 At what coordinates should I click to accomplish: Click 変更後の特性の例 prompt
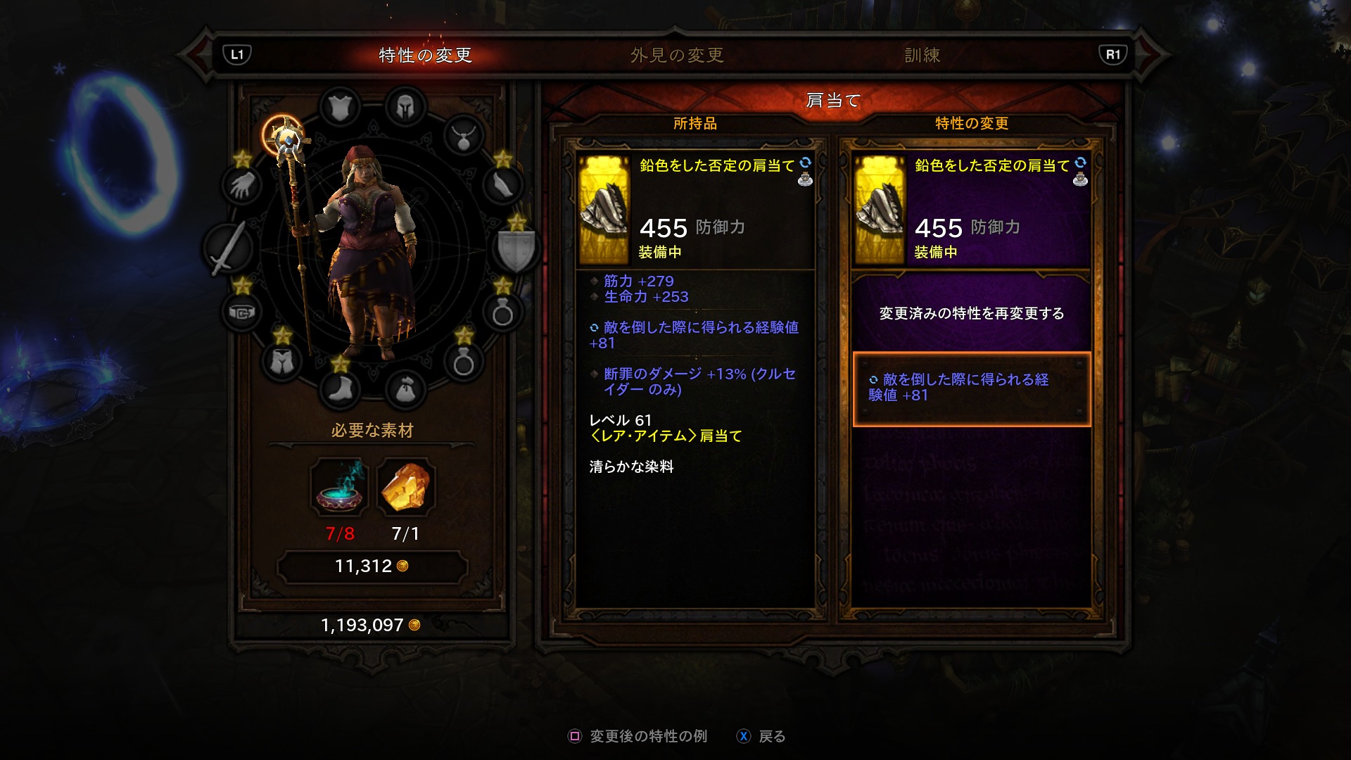638,736
